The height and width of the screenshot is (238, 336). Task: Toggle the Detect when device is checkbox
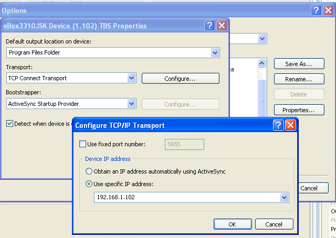10,124
